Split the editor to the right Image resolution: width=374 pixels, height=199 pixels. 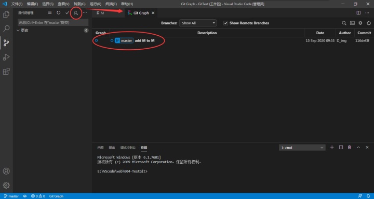(x=358, y=13)
